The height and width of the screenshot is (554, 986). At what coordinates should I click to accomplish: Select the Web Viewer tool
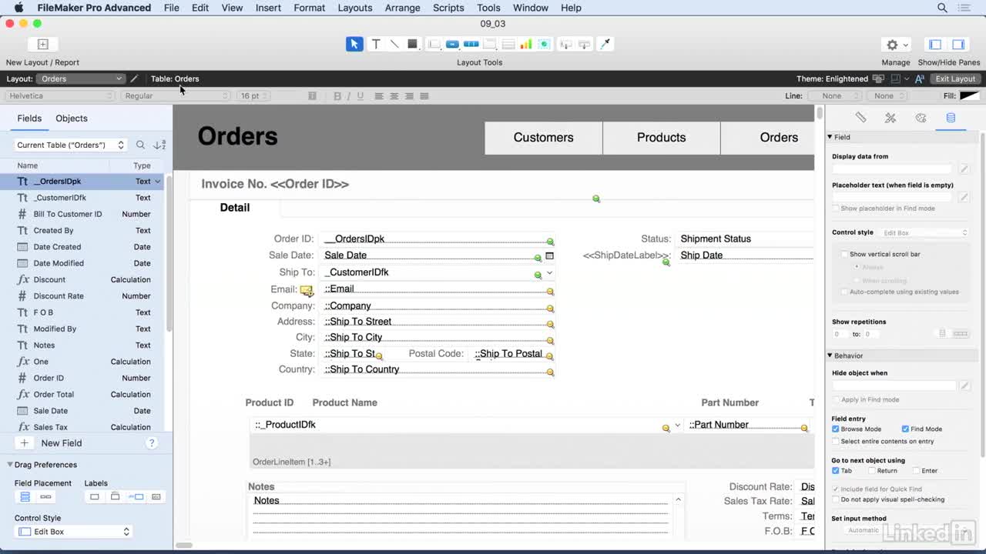544,44
